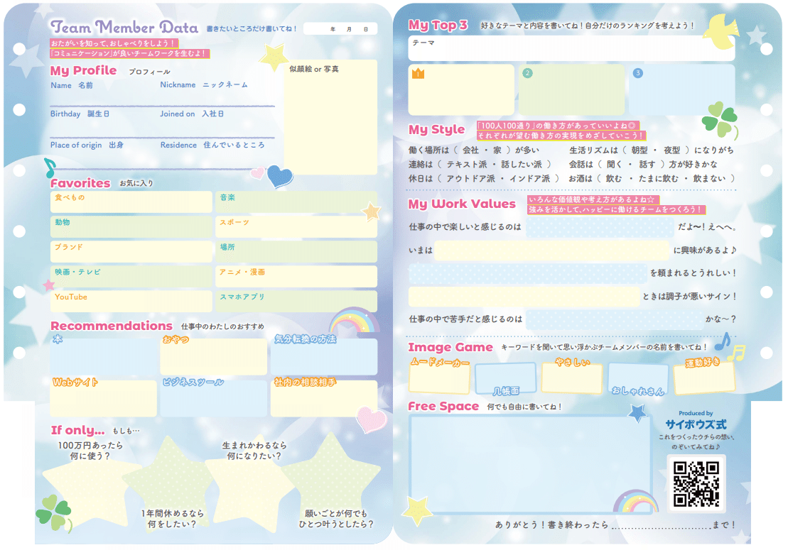Select the 朝型 option for 生活リズム
This screenshot has width=788, height=550.
[639, 150]
